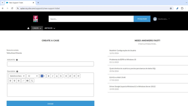Go to the home page icon
The width and height of the screenshot is (188, 106).
[x=28, y=28]
